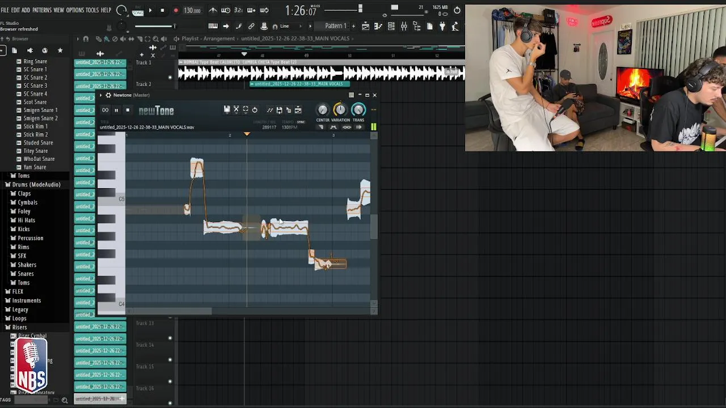Image resolution: width=726 pixels, height=408 pixels.
Task: Adjust the Newtone TRANS knob
Action: click(x=358, y=110)
